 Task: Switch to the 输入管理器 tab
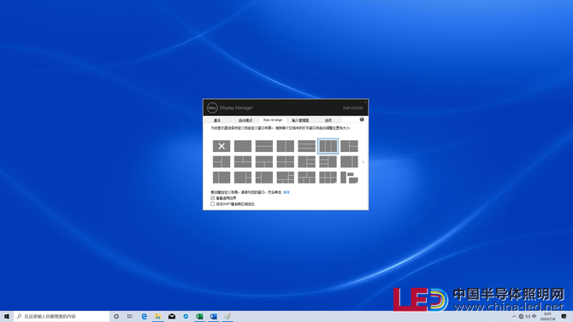pos(300,120)
